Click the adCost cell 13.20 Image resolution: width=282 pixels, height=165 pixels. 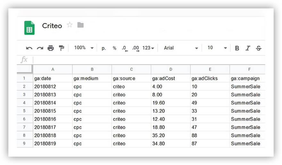[171, 111]
